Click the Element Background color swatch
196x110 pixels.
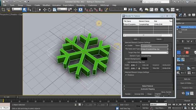pos(144,59)
